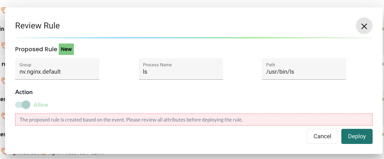
Task: Click the Action section label
Action: click(x=24, y=92)
